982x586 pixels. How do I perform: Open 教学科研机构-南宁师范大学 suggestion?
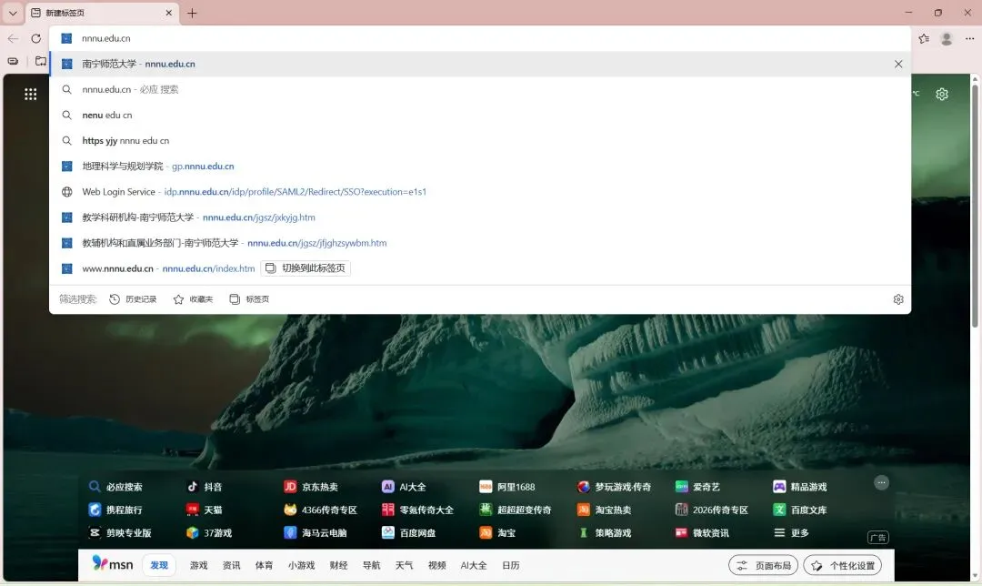pos(480,217)
